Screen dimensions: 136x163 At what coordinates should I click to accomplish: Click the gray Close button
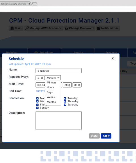click(x=94, y=136)
